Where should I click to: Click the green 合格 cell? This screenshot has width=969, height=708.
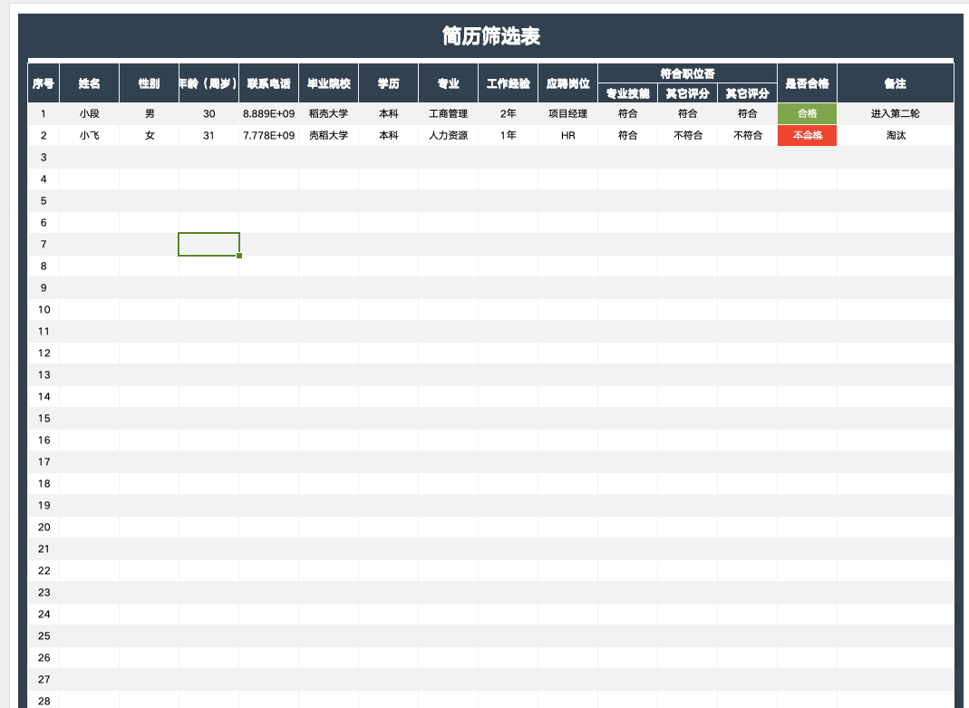(807, 113)
